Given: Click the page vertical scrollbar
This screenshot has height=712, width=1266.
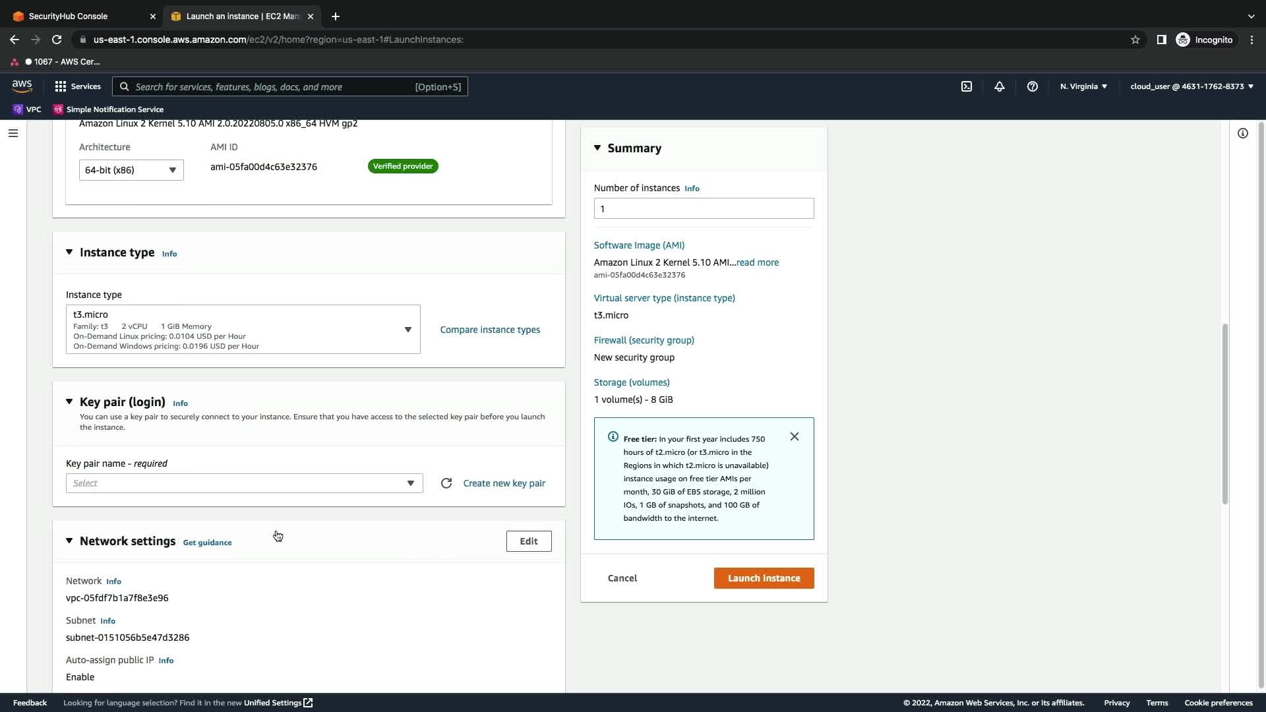Looking at the screenshot, I should pos(1224,413).
